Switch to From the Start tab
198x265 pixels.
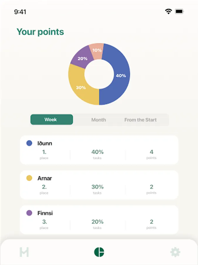pyautogui.click(x=141, y=120)
